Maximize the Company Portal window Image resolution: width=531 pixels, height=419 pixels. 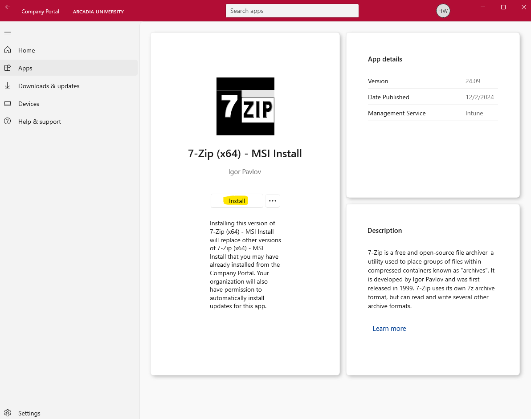click(503, 7)
